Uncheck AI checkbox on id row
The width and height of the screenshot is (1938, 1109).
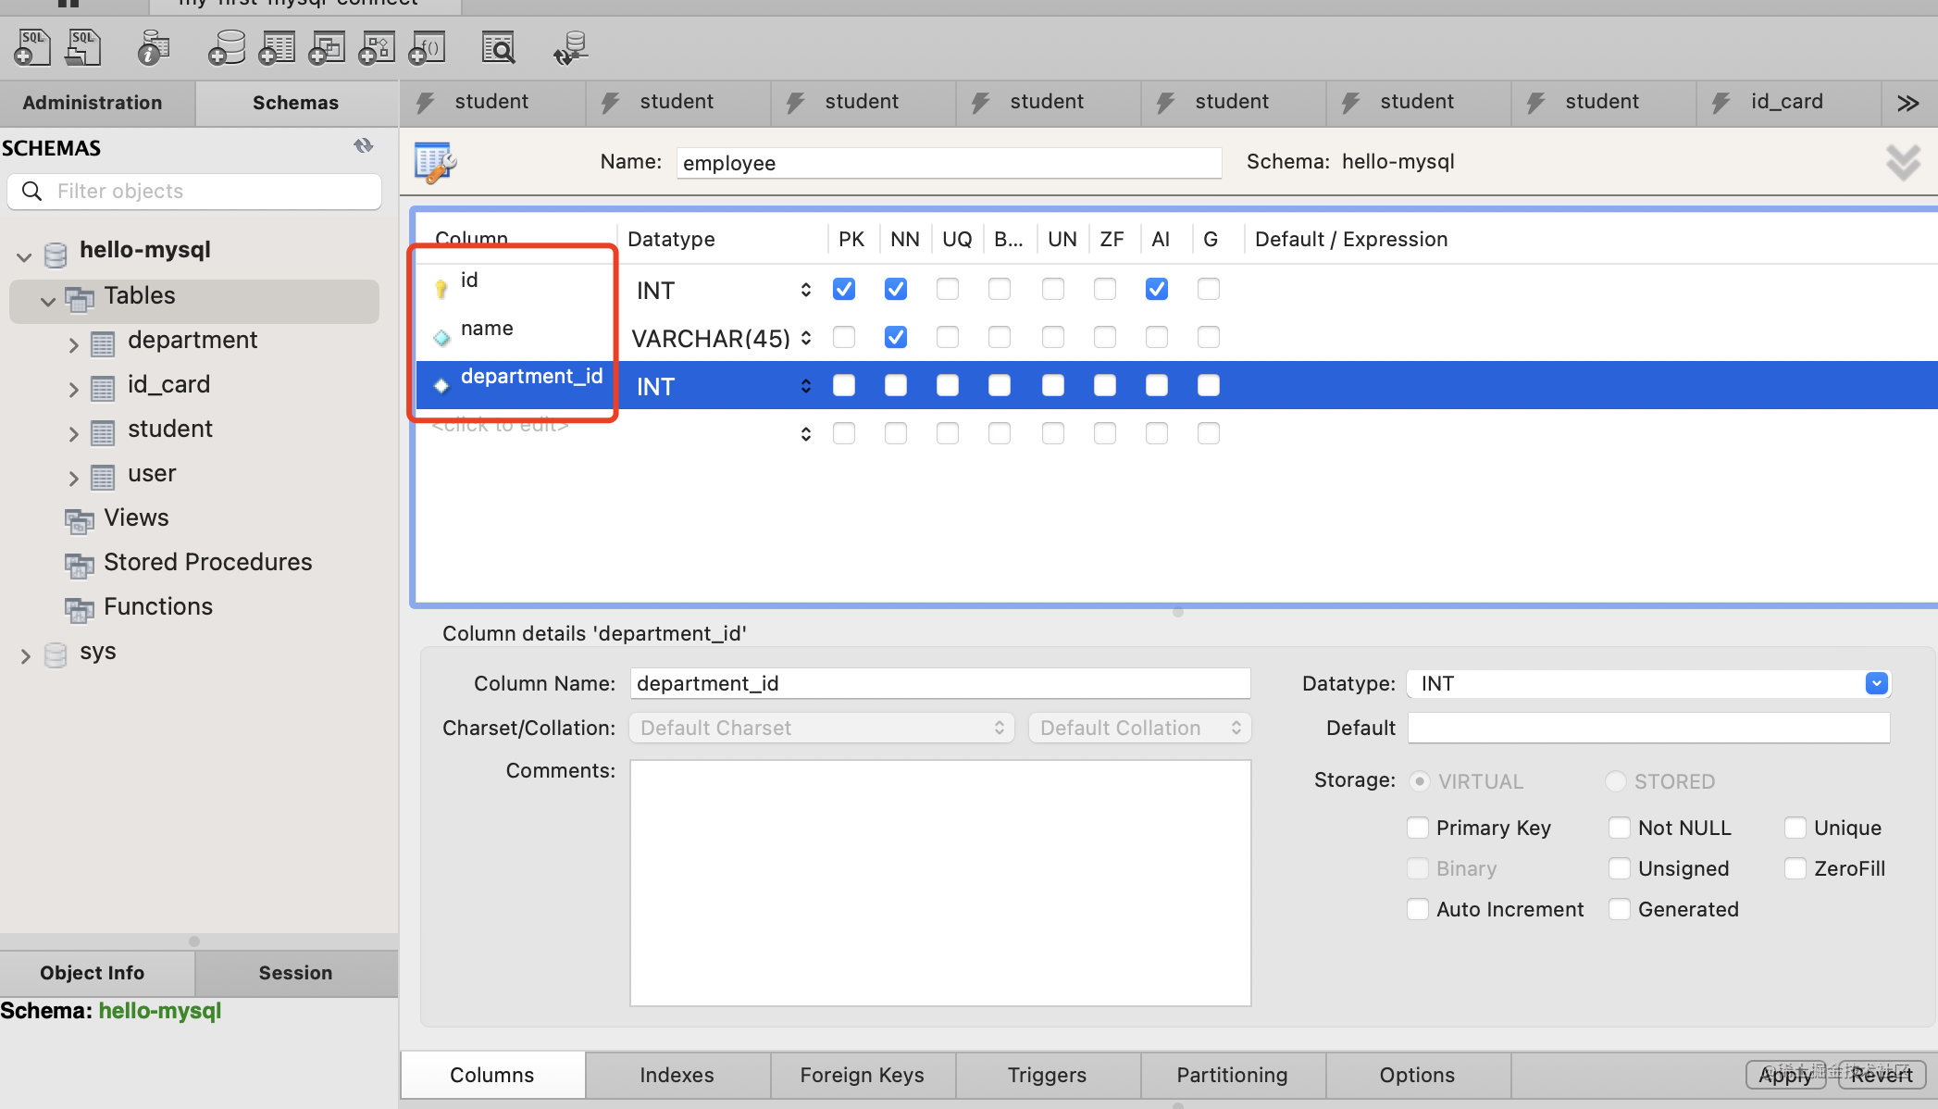click(1156, 289)
